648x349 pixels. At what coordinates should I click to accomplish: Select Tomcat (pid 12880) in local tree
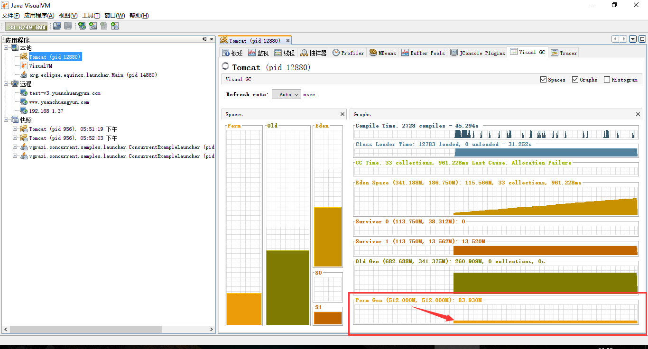pos(55,57)
